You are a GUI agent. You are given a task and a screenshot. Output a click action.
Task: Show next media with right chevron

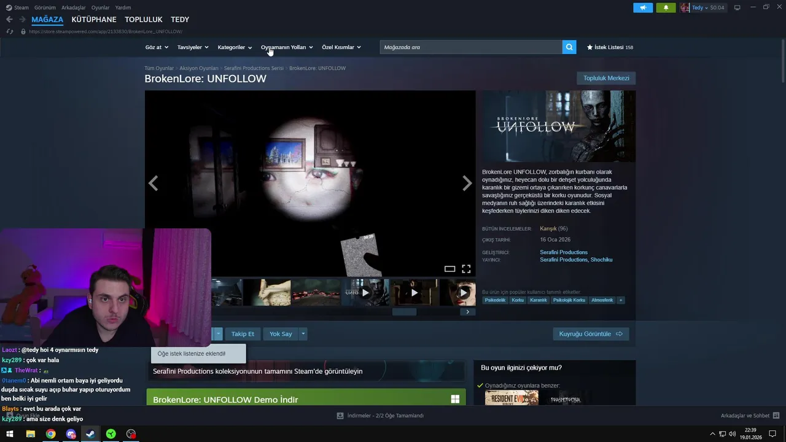pos(467,183)
